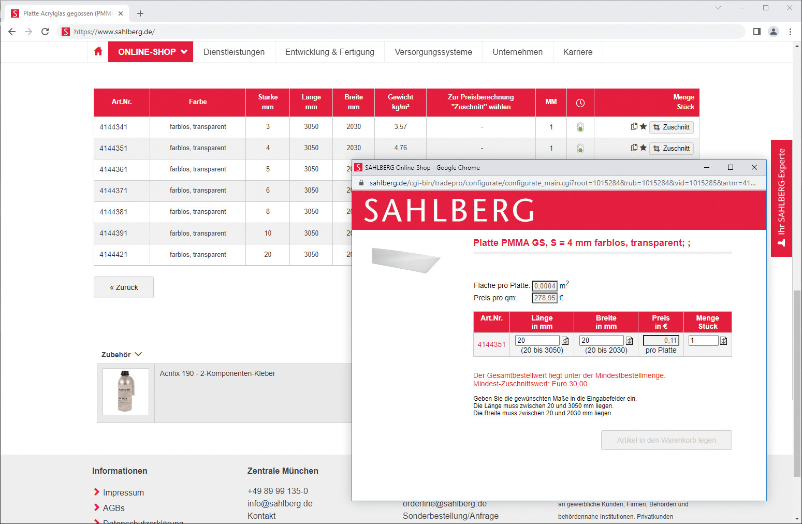802x524 pixels.
Task: Click the main page vertical scrollbar
Action: [x=797, y=384]
